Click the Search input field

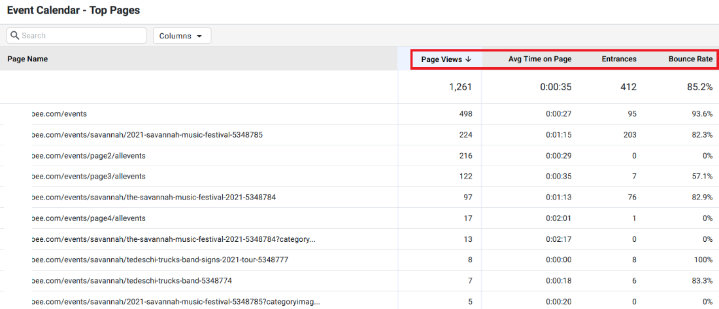click(76, 36)
